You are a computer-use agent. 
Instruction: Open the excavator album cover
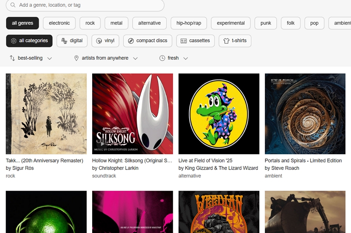(x=305, y=212)
